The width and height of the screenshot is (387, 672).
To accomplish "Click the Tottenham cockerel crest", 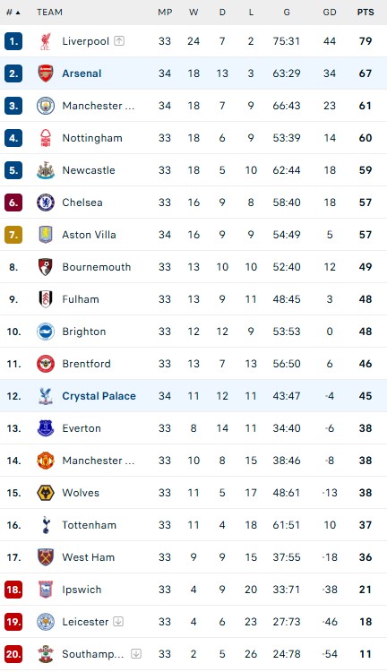I will click(x=46, y=525).
